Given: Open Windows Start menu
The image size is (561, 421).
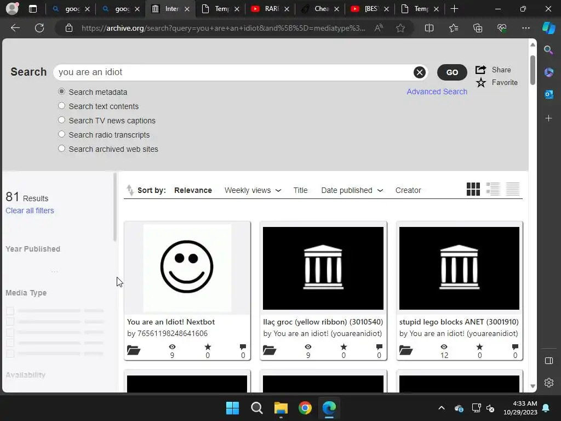Looking at the screenshot, I should 232,408.
